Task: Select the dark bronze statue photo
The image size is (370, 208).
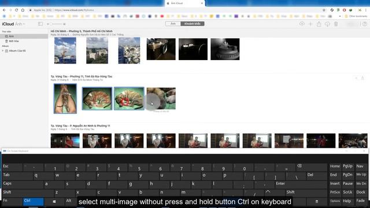Action: (225, 49)
